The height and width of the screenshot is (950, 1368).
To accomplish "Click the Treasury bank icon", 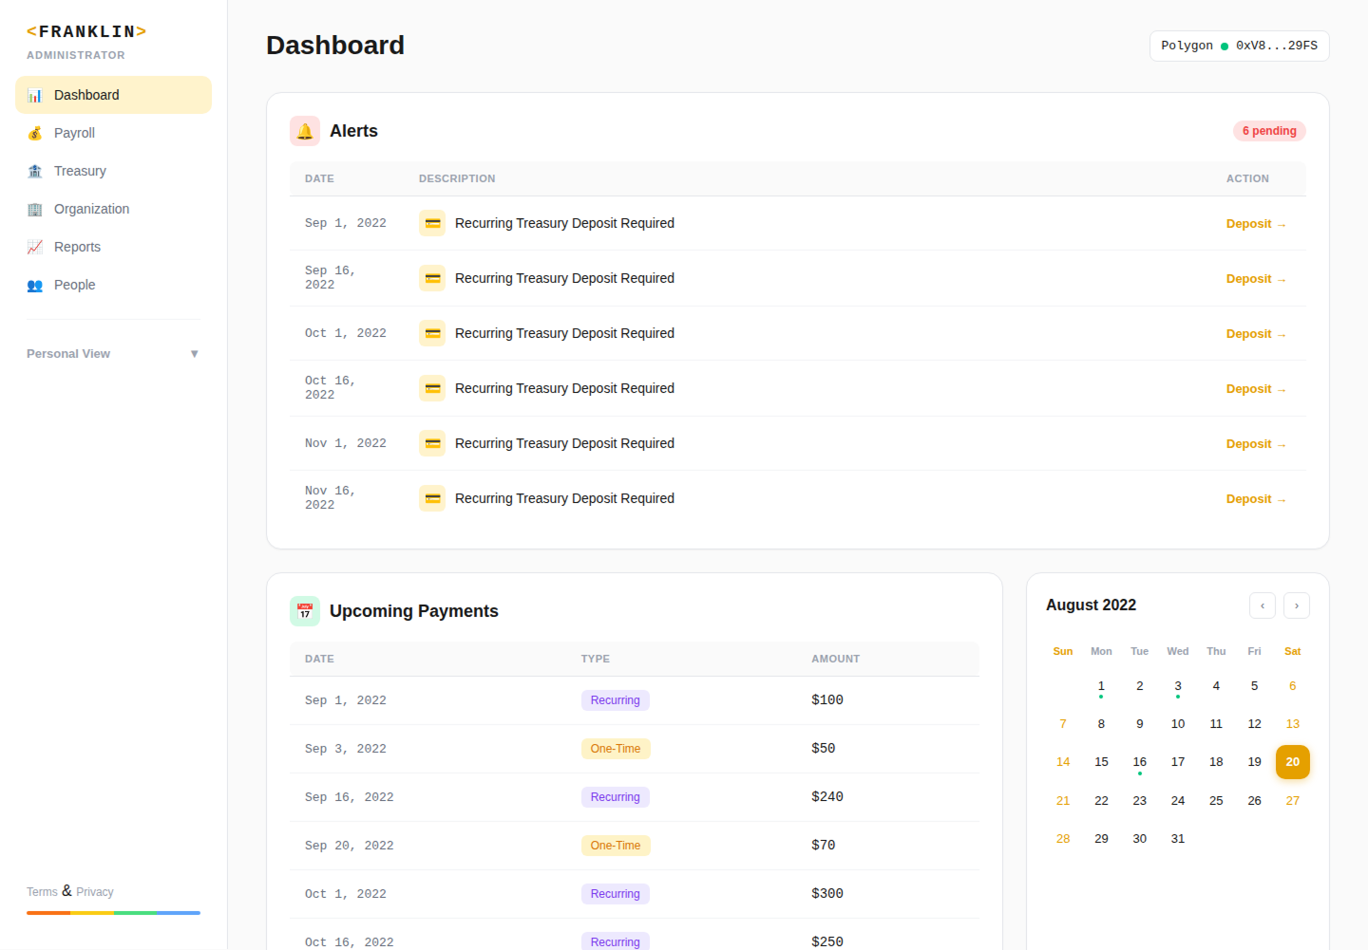I will pos(35,171).
